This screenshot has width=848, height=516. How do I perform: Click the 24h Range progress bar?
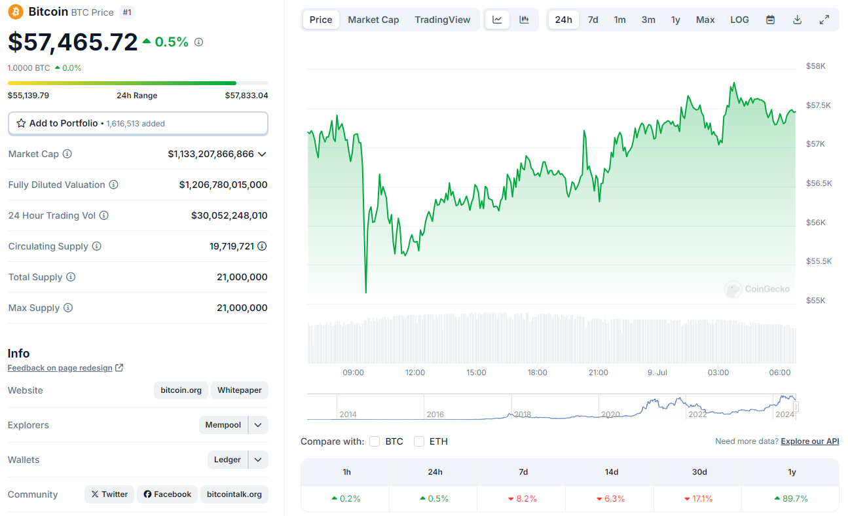(x=138, y=83)
